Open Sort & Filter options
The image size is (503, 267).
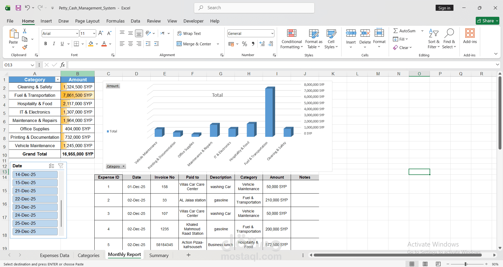pyautogui.click(x=434, y=39)
